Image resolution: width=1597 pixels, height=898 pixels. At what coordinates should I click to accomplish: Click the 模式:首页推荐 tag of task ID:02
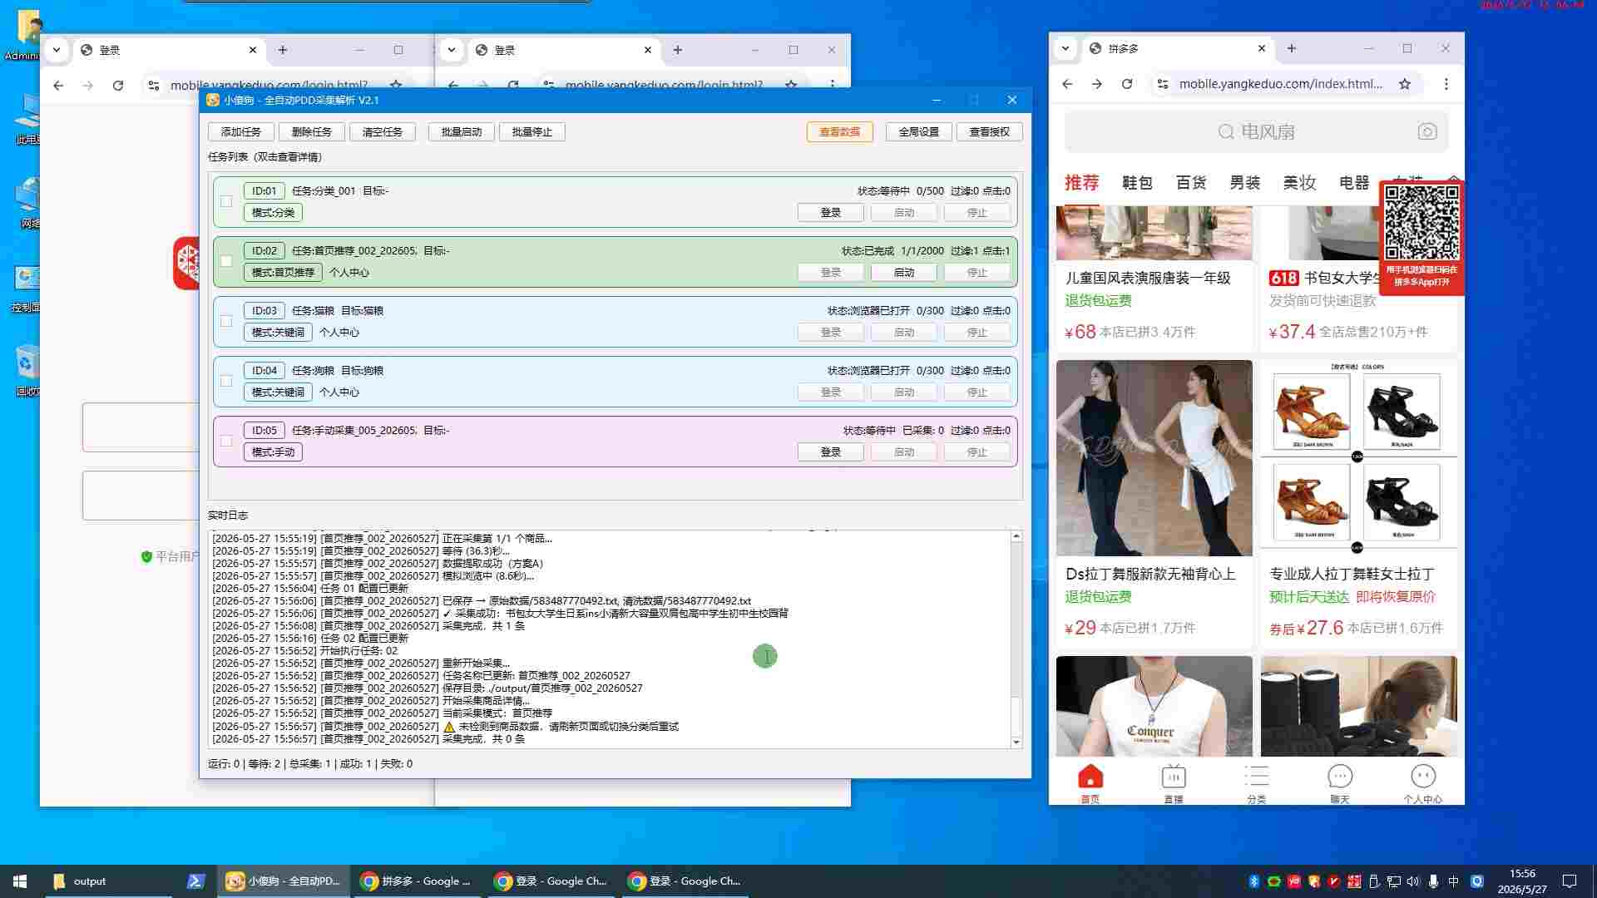pos(283,273)
